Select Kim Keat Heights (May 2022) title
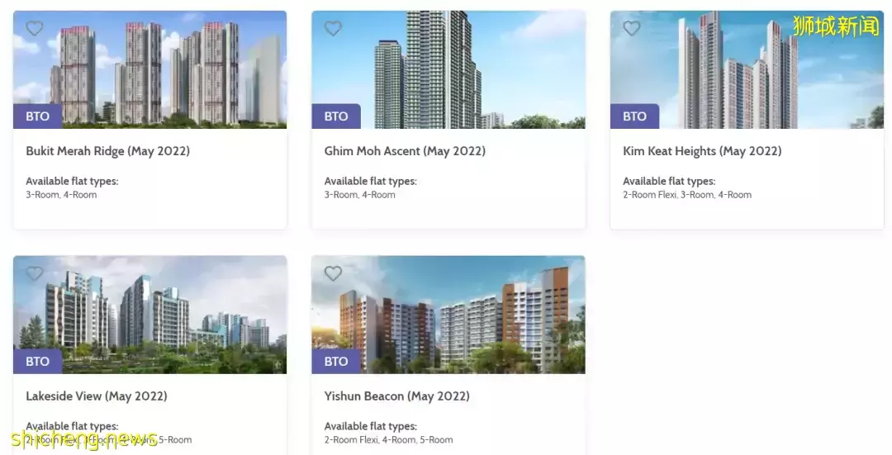 click(x=703, y=151)
